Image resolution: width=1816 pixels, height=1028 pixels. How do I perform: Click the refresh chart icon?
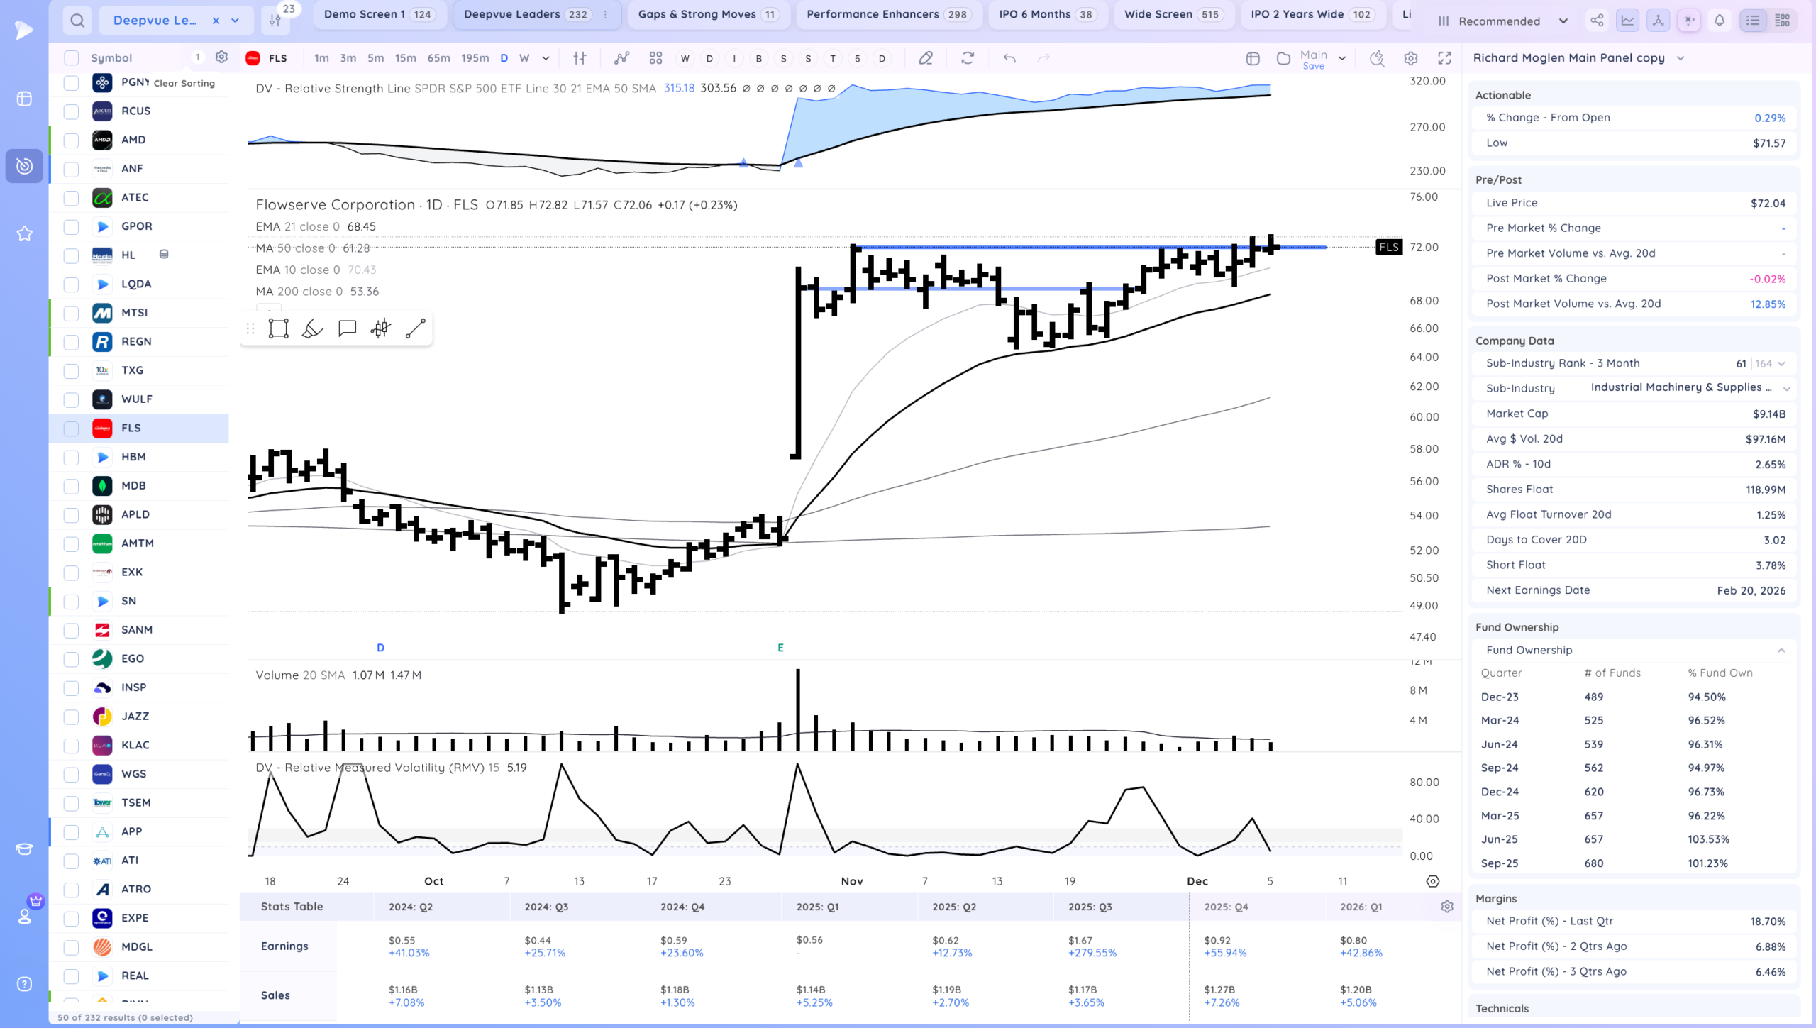pos(968,58)
